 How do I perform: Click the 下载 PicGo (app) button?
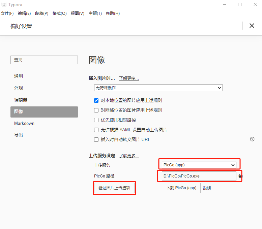(x=181, y=188)
